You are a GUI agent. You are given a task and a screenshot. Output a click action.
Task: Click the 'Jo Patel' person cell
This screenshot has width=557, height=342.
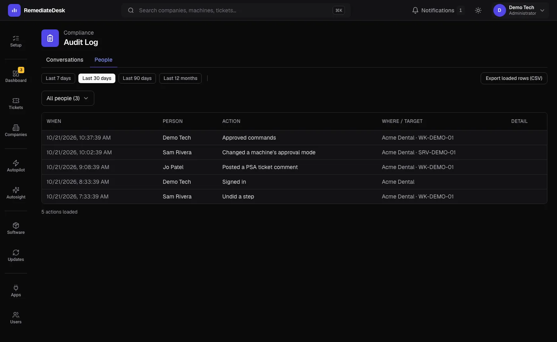[x=173, y=167]
